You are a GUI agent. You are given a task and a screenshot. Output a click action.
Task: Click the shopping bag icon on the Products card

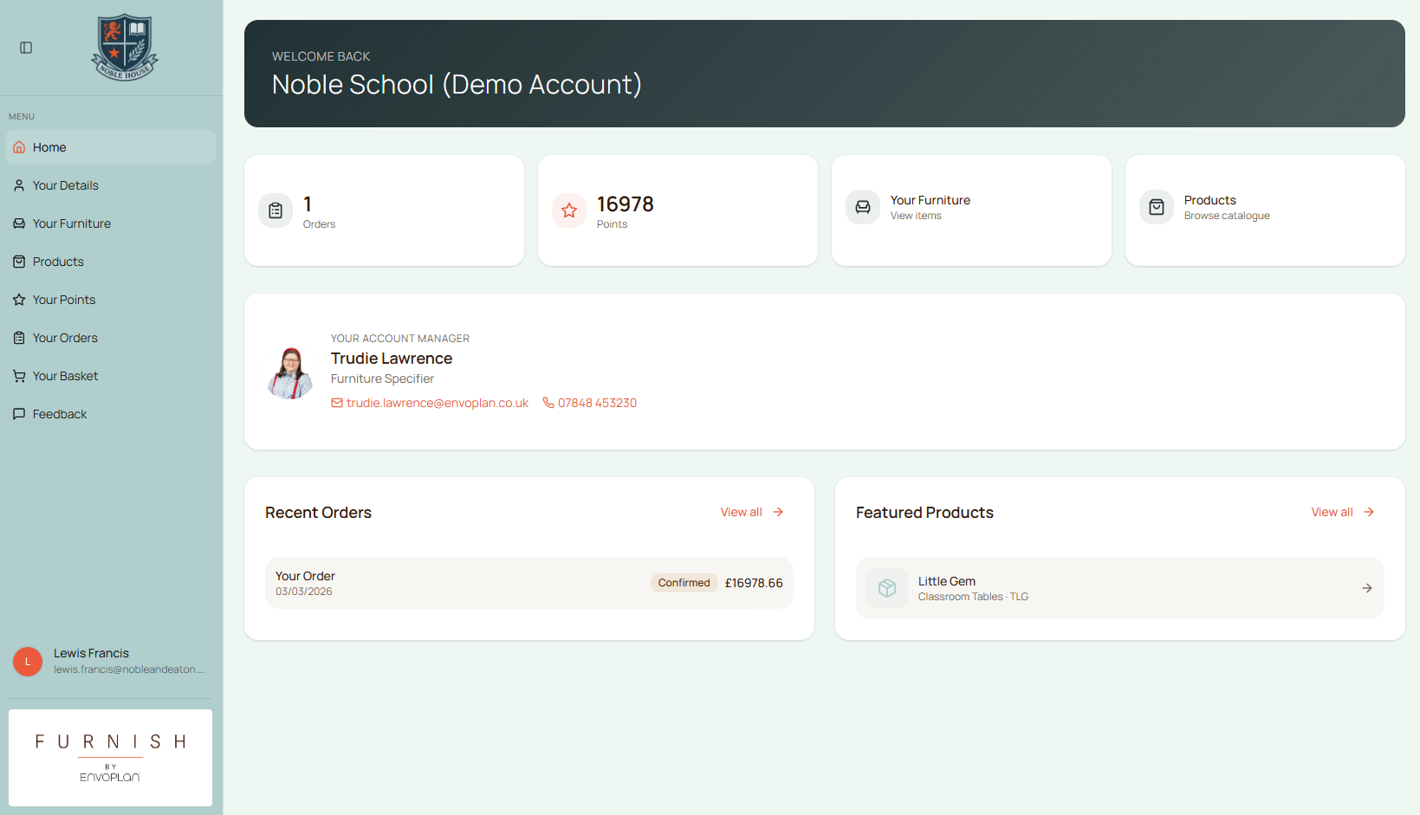click(x=1157, y=207)
